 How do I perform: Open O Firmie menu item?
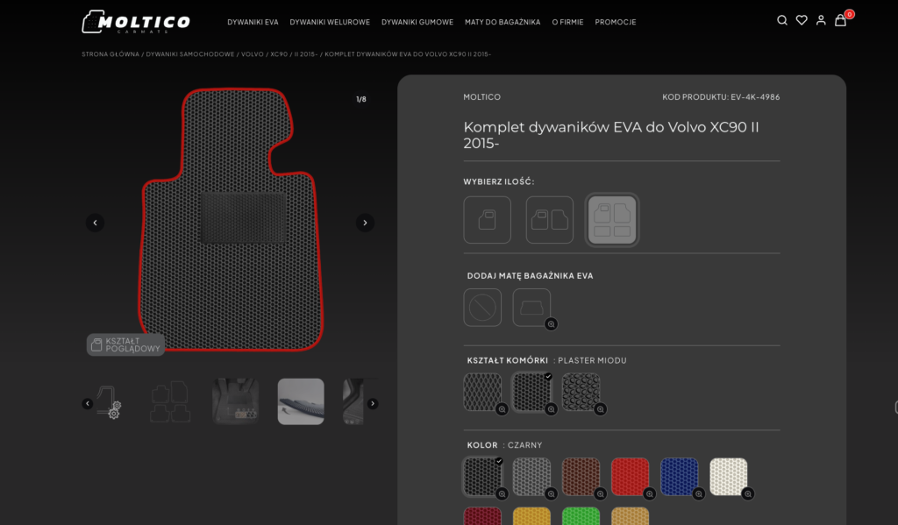coord(567,22)
